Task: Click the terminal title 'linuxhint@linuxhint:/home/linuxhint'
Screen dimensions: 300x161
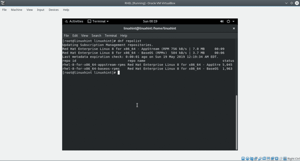Action: pos(150,28)
